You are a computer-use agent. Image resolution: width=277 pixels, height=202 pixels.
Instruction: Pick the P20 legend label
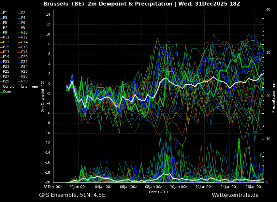point(24,57)
